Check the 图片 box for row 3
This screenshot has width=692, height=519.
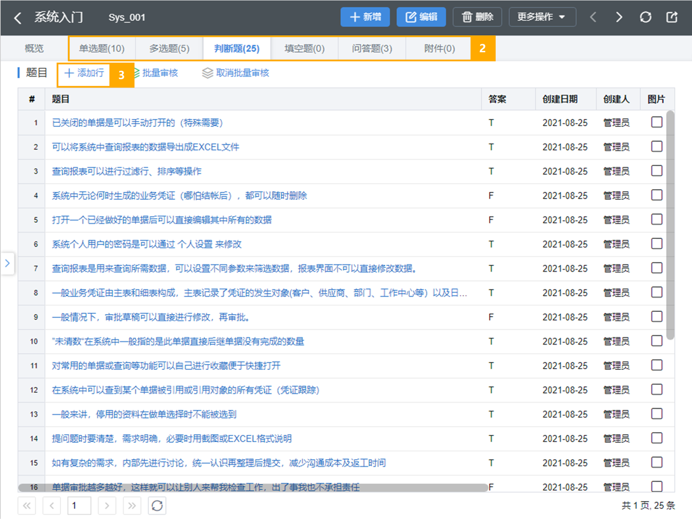tap(657, 171)
